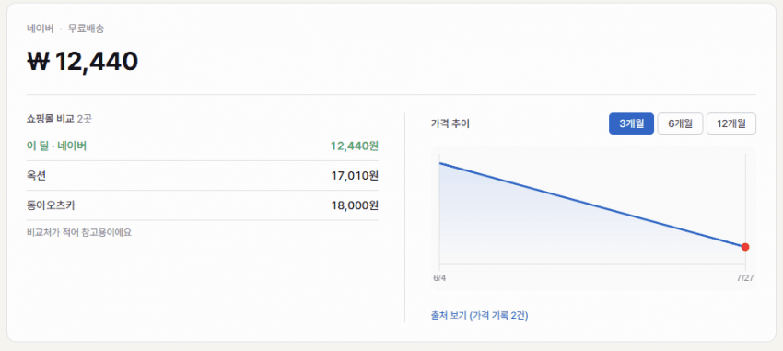Click the 7/27 end date axis label
783x351 pixels.
pos(745,278)
